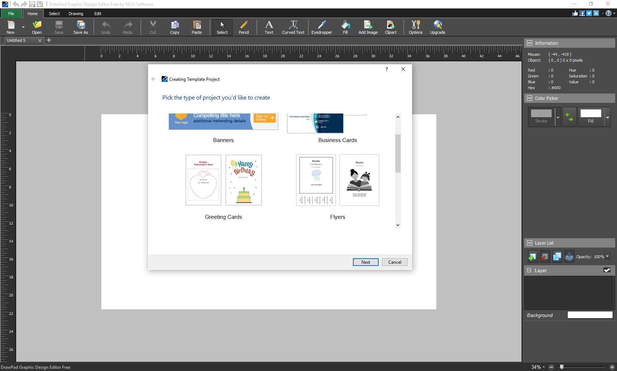Image resolution: width=617 pixels, height=371 pixels.
Task: Open the File menu
Action: pyautogui.click(x=11, y=14)
